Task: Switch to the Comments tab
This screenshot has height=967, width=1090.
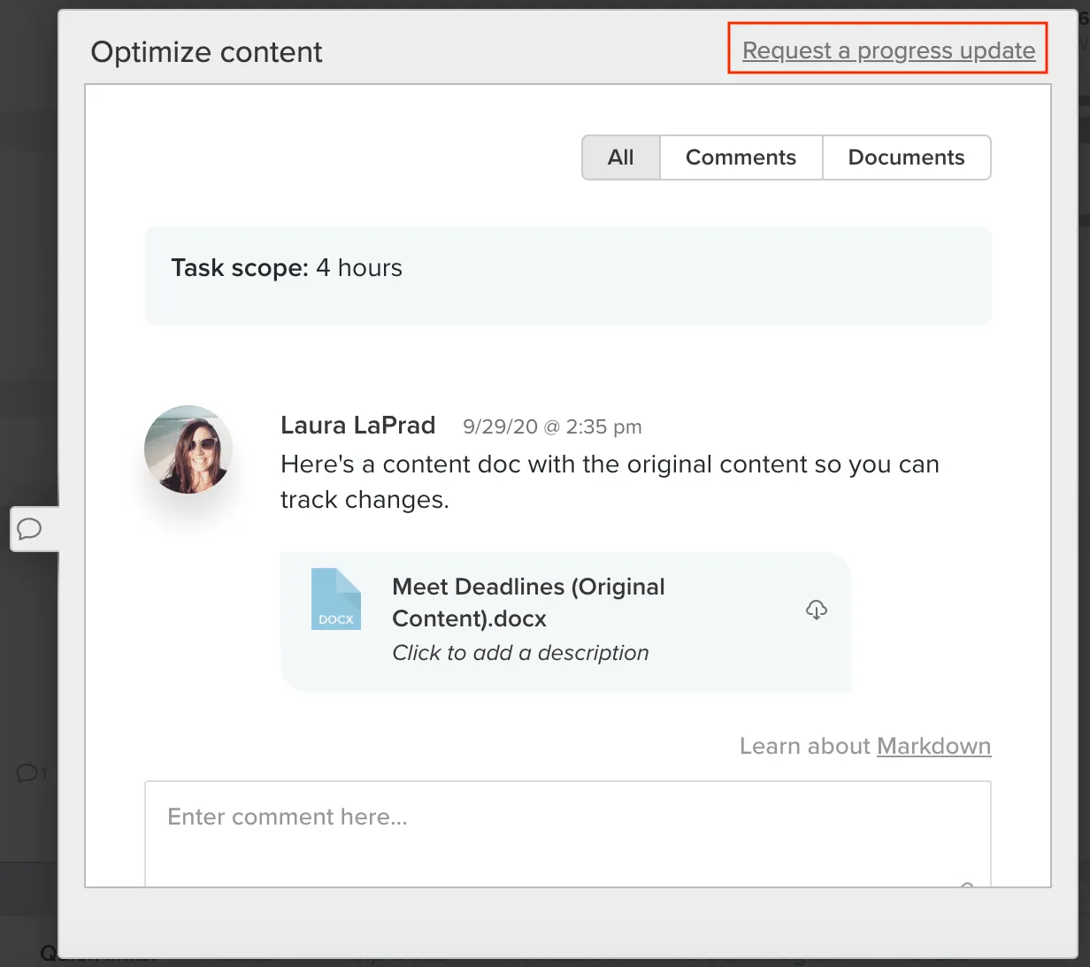Action: (741, 157)
